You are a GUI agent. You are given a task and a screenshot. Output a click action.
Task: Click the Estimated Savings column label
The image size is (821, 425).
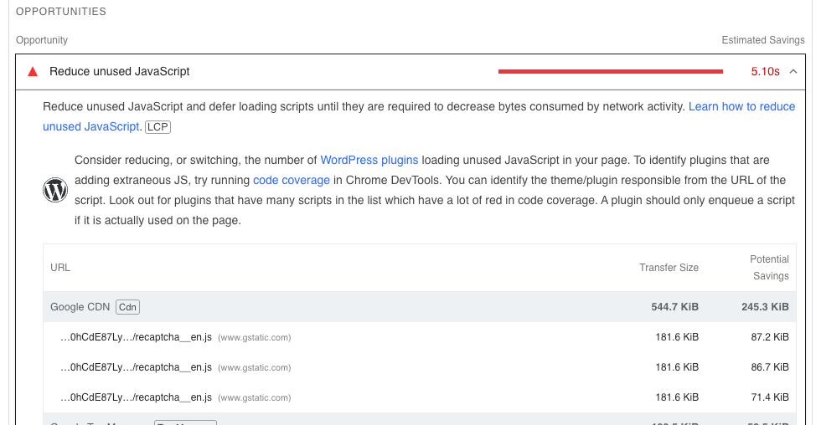click(763, 40)
